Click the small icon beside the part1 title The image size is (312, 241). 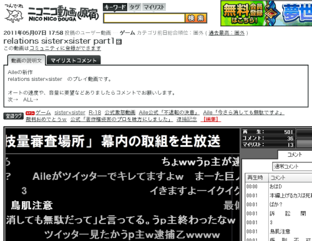[119, 42]
